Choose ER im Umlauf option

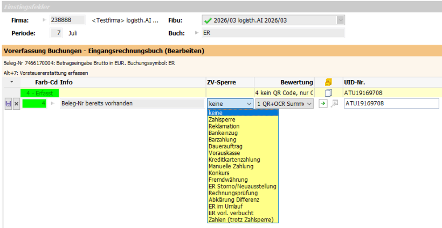[243, 206]
